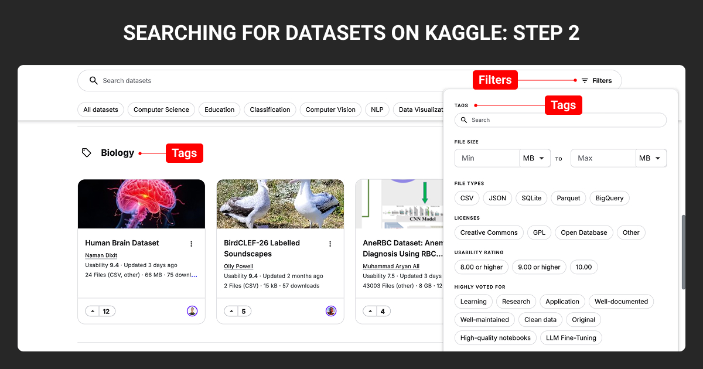Select the Classification category chip

coord(270,110)
